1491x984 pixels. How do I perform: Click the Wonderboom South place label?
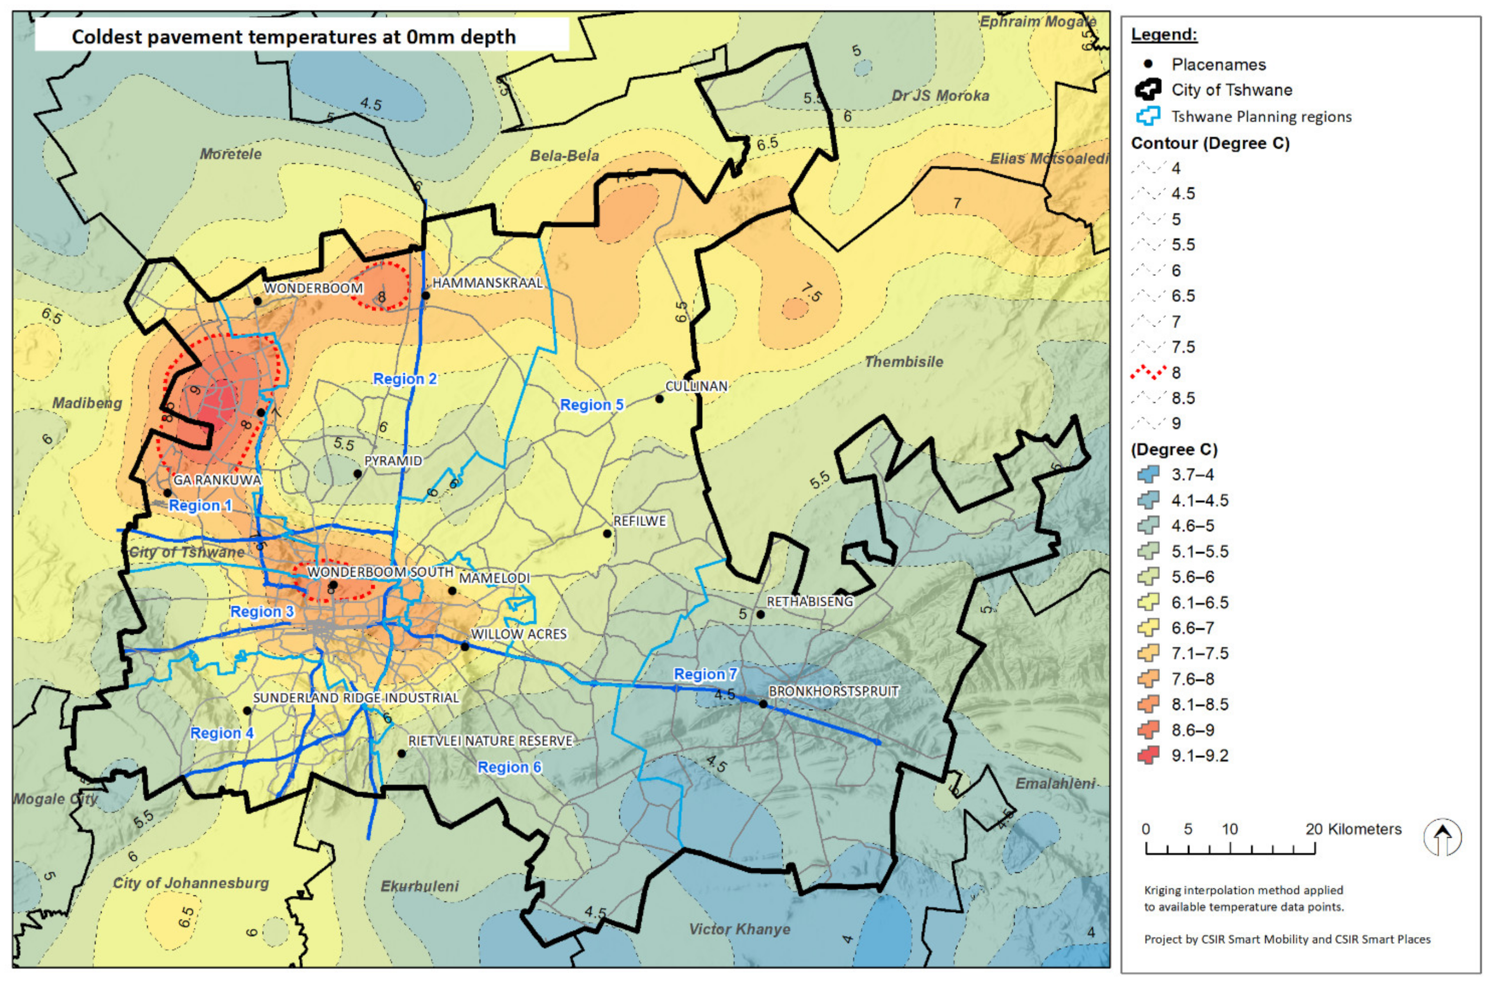point(380,572)
